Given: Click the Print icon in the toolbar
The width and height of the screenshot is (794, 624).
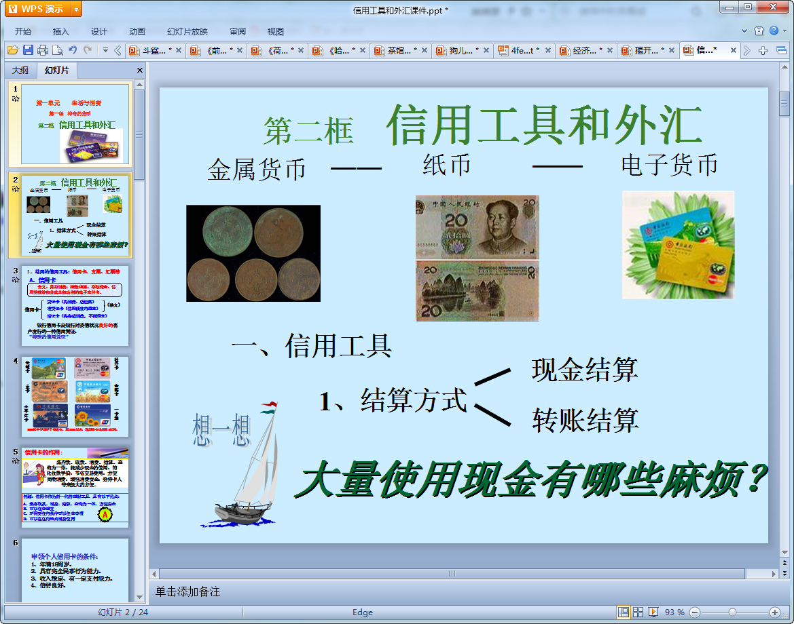Looking at the screenshot, I should pos(42,50).
